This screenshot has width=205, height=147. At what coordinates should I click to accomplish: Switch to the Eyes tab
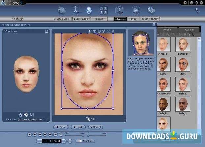coord(133,19)
